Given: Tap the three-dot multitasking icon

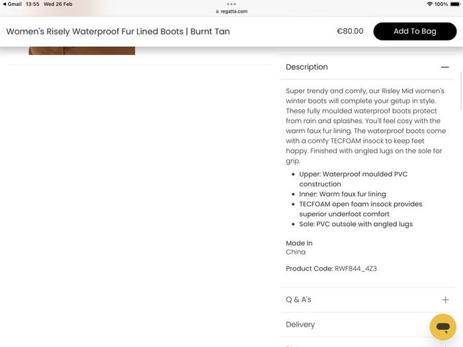Looking at the screenshot, I should click(x=232, y=4).
